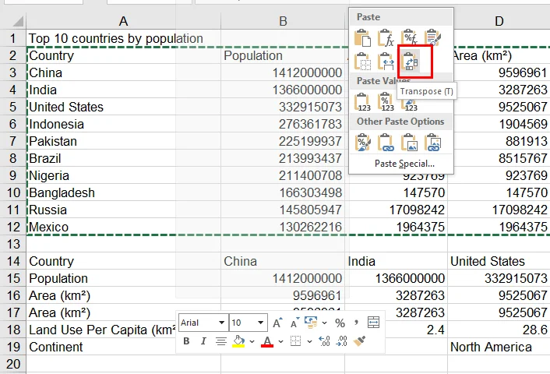The height and width of the screenshot is (374, 550).
Task: Expand the borders dropdown arrow
Action: click(309, 341)
